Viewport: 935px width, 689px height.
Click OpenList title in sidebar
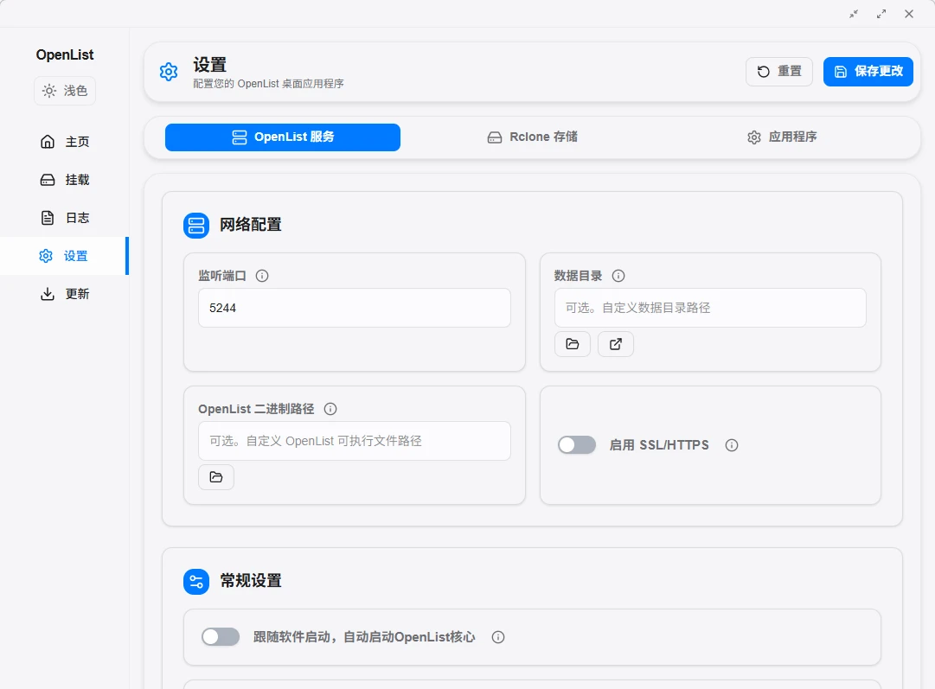point(64,54)
